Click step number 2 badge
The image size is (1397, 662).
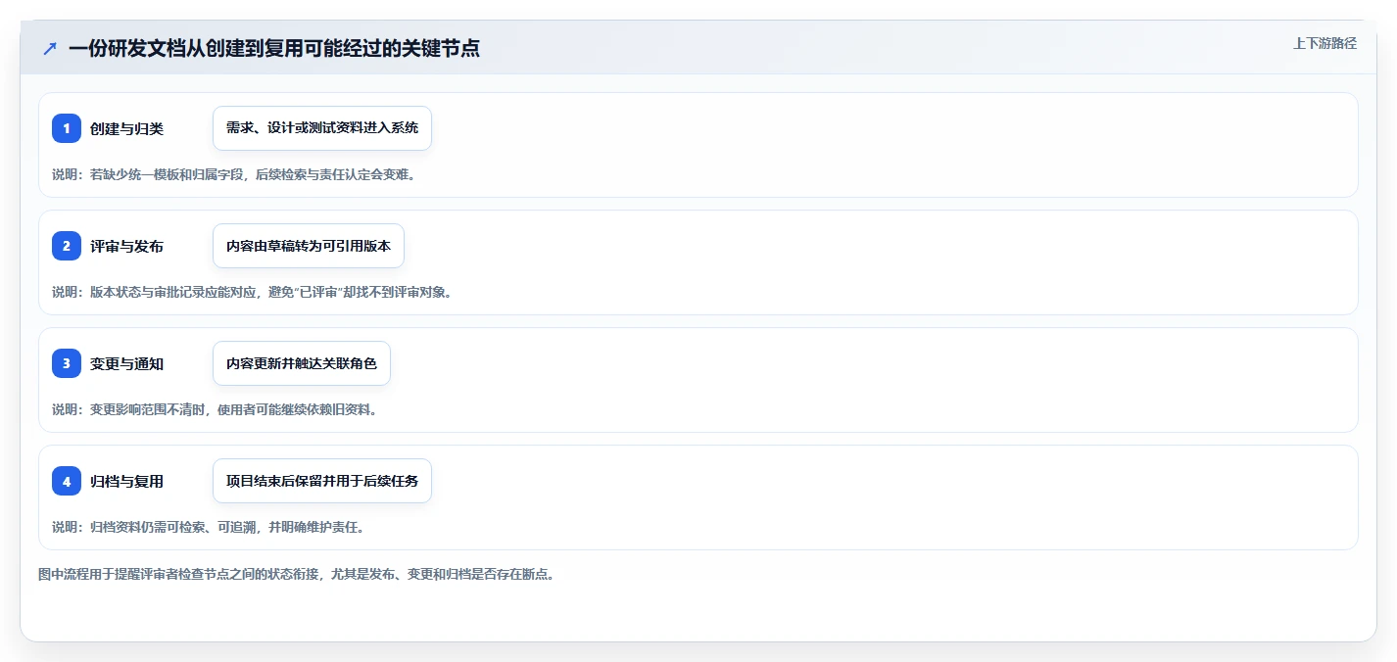pos(67,246)
